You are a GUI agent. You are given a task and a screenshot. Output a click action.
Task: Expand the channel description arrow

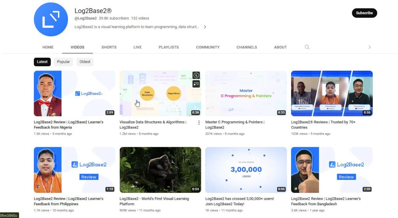(205, 27)
